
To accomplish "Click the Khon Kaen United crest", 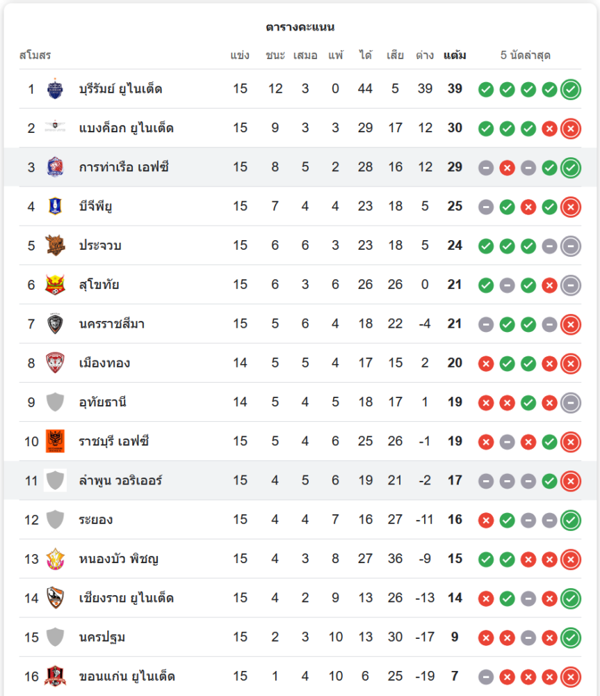I will click(x=55, y=676).
